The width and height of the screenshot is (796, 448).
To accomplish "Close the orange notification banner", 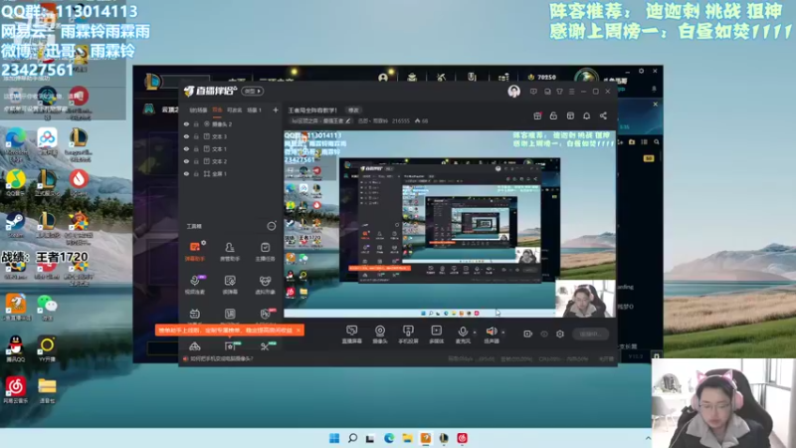I will [298, 331].
